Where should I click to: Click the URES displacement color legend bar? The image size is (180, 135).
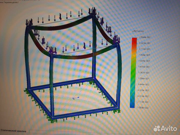134,72
